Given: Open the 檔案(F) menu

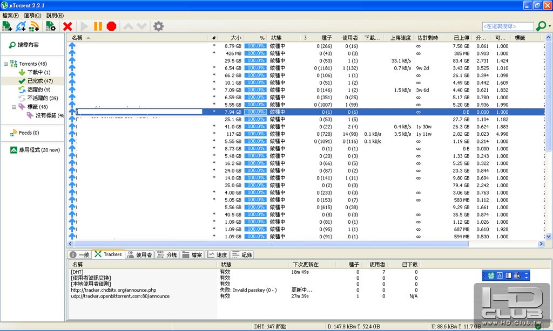Looking at the screenshot, I should click(11, 16).
